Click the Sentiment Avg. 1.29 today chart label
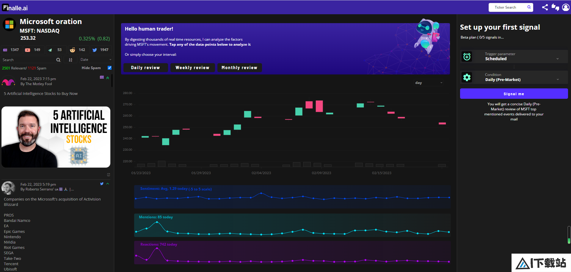This screenshot has width=571, height=272. tap(176, 189)
